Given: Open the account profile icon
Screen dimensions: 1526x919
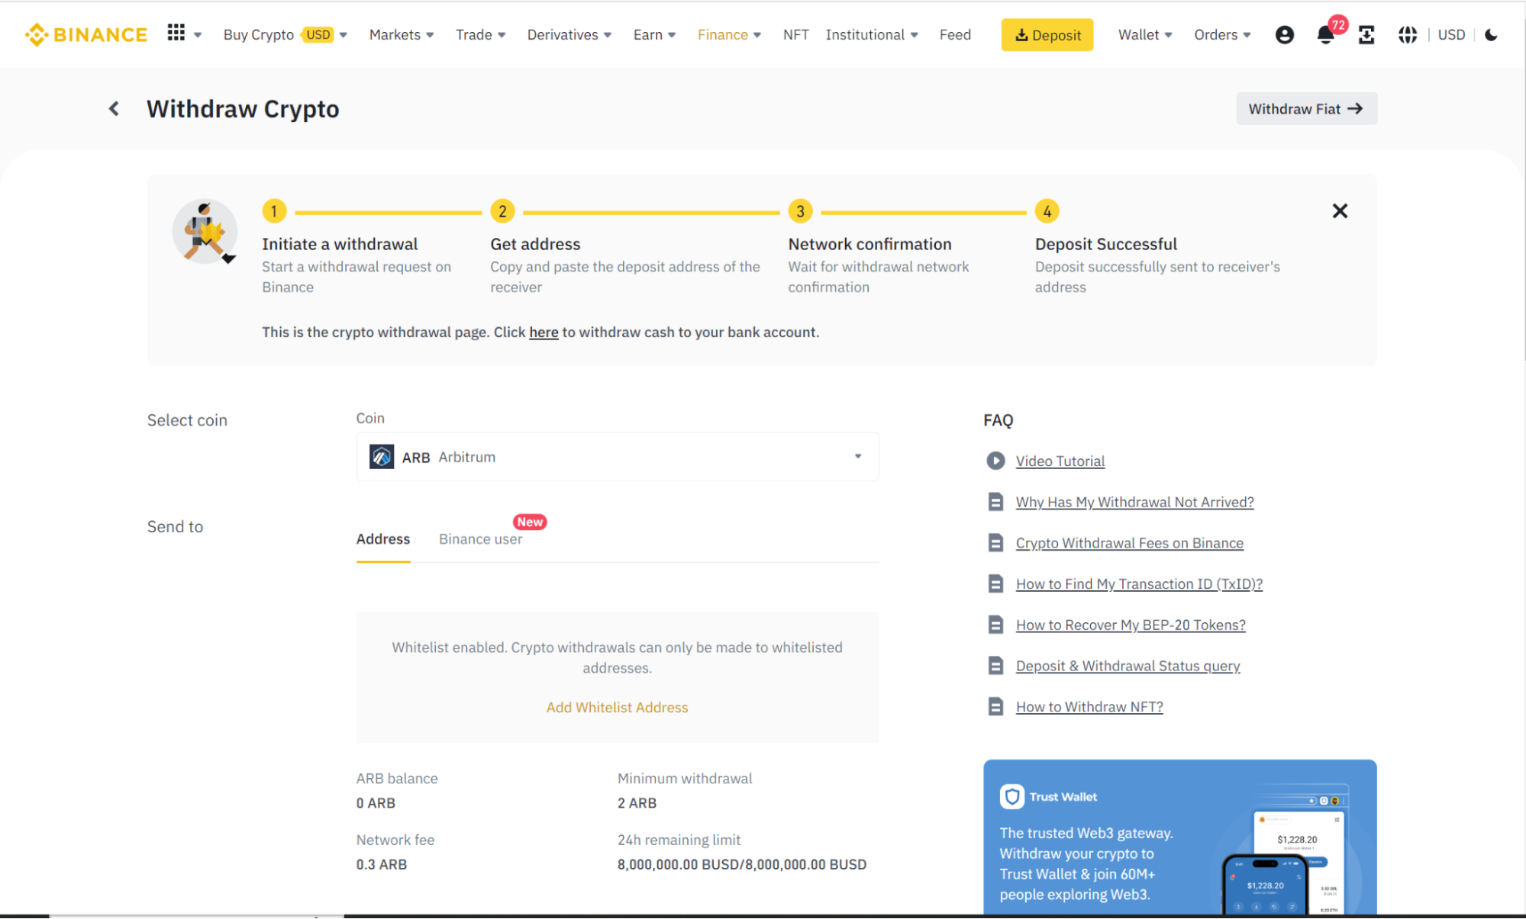Looking at the screenshot, I should 1285,34.
